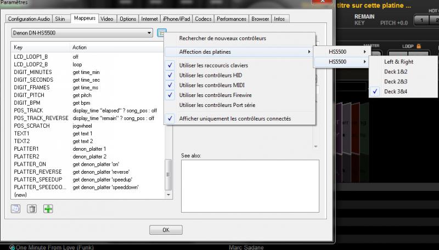
Task: Click the OK button
Action: click(165, 230)
